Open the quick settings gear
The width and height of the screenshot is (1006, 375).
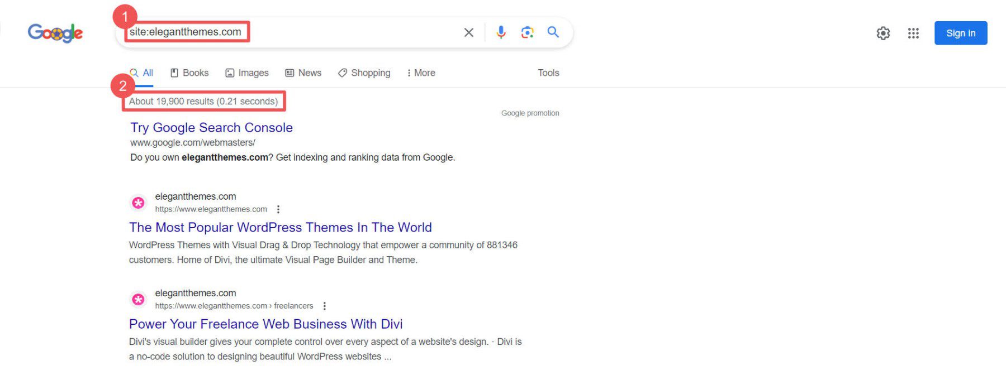click(883, 33)
